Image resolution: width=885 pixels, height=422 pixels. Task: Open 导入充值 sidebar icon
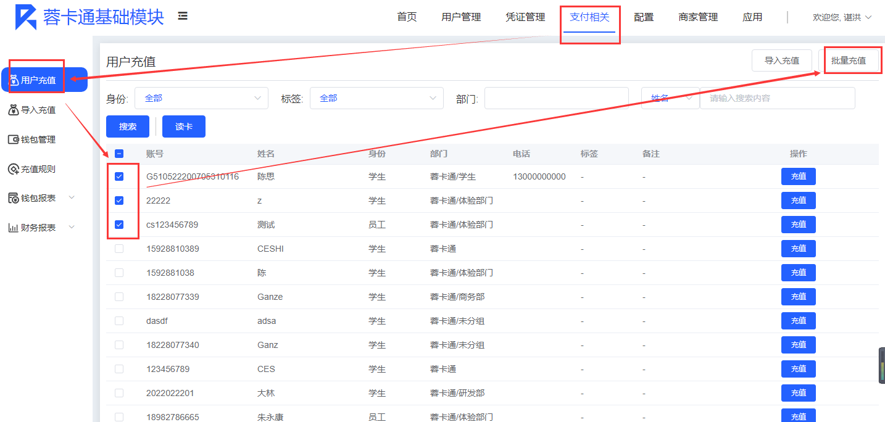pyautogui.click(x=14, y=110)
